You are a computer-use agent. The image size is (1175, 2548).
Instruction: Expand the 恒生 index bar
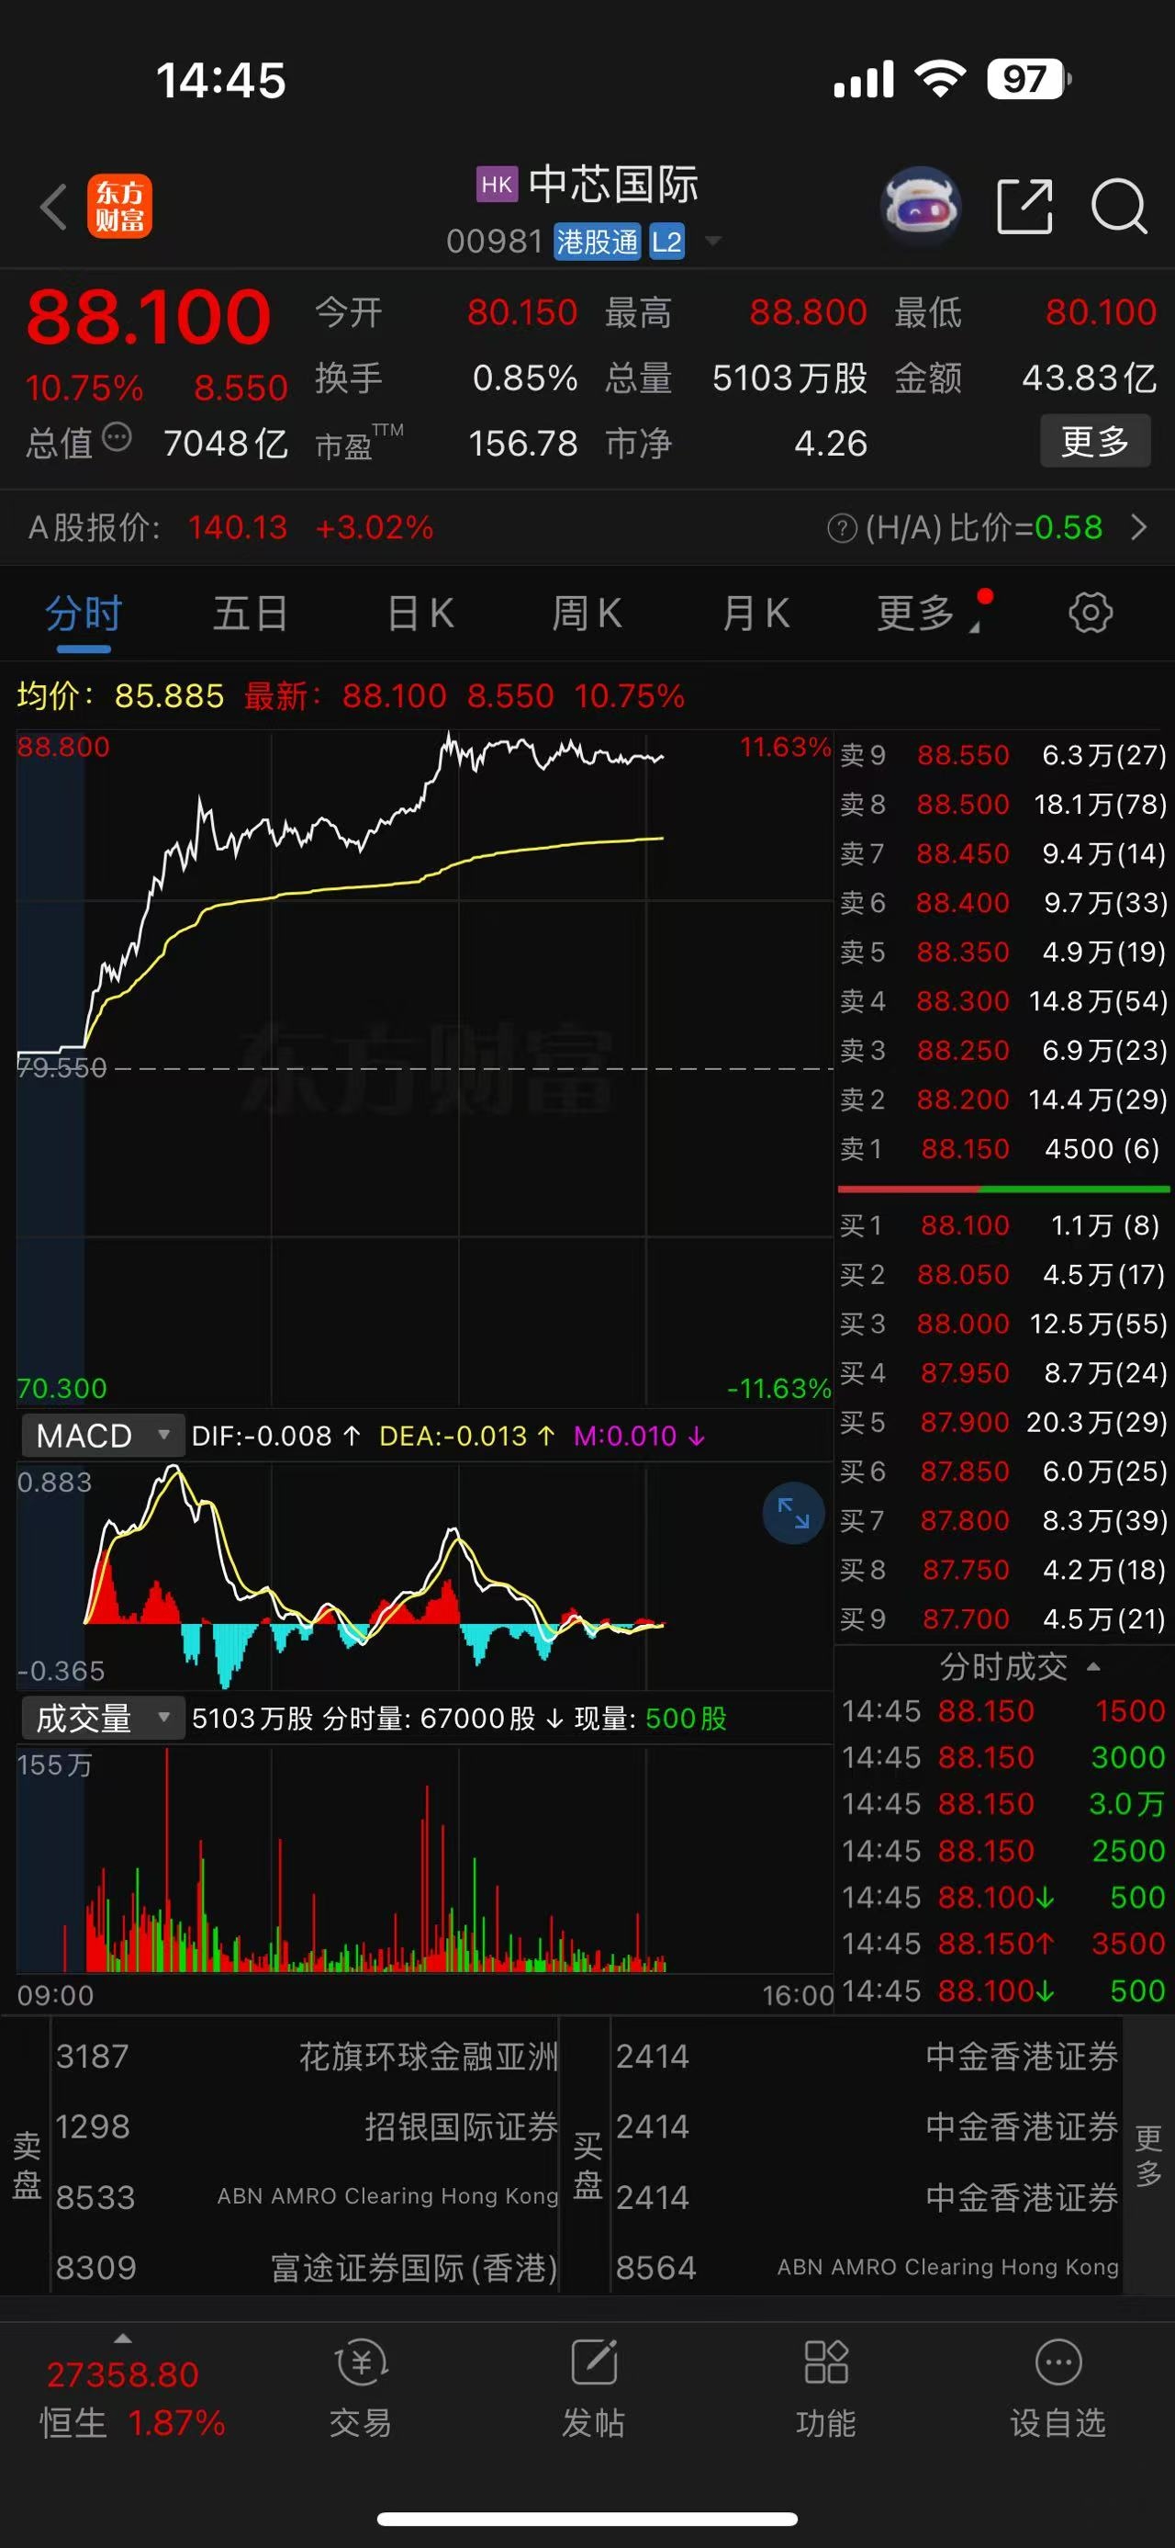(x=122, y=2339)
